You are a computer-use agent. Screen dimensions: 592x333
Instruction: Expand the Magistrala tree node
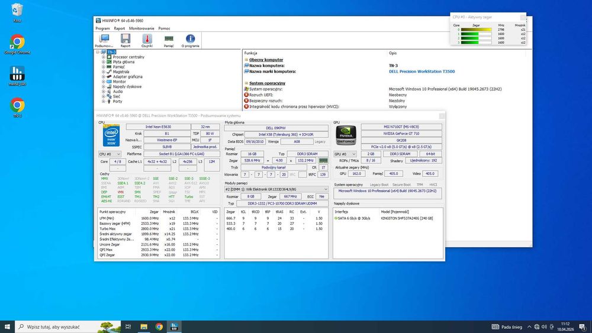(x=103, y=72)
